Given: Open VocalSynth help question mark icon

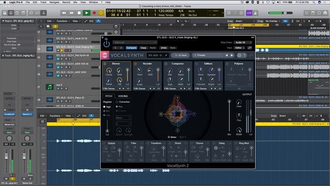Looking at the screenshot, I should pos(244,55).
